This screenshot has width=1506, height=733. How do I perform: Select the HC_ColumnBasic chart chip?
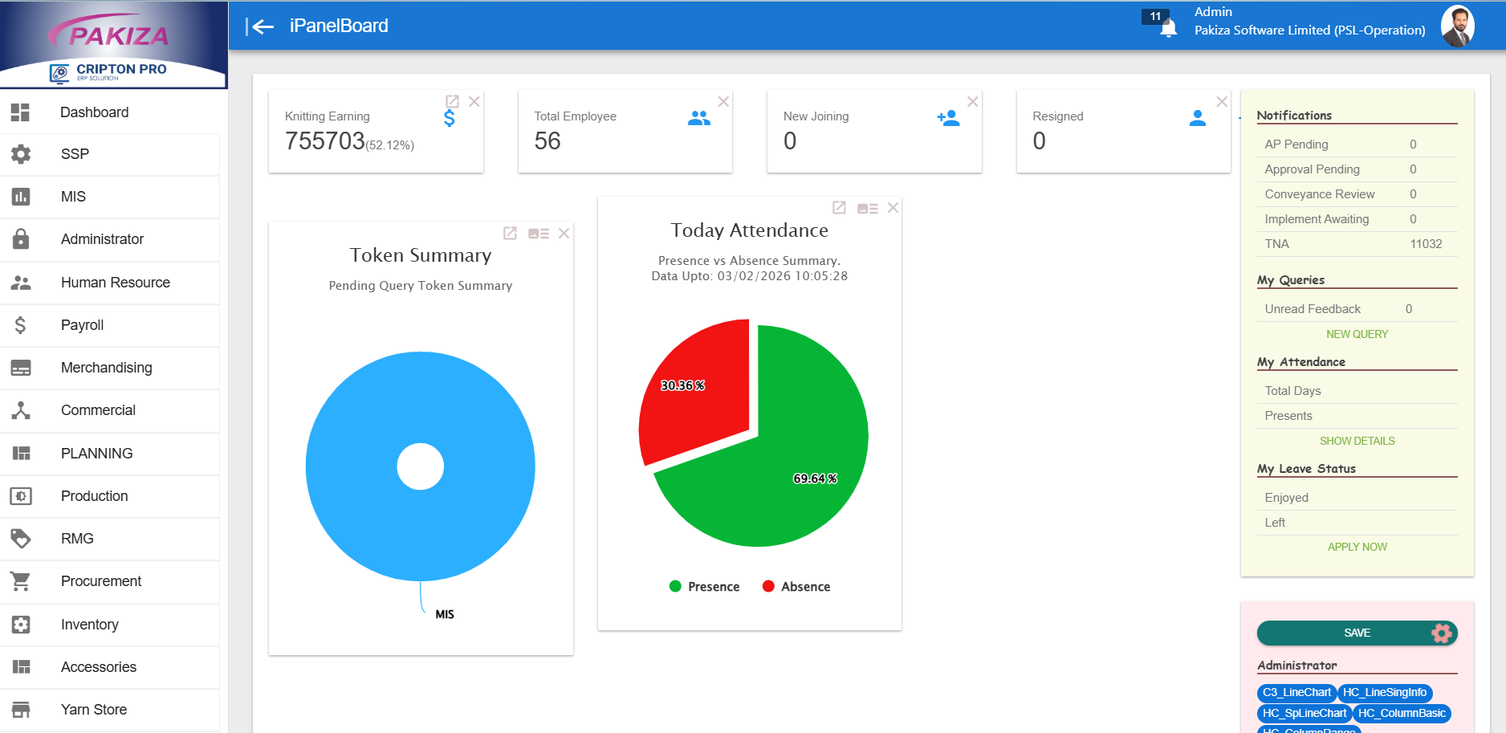[1402, 713]
